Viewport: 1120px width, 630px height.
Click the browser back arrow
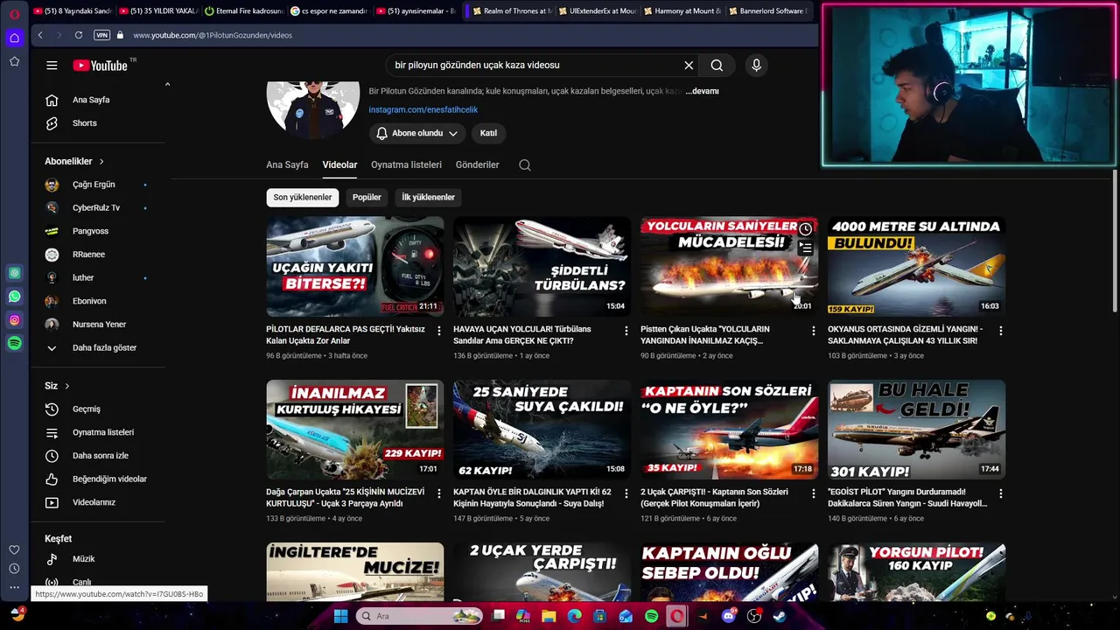pyautogui.click(x=40, y=35)
